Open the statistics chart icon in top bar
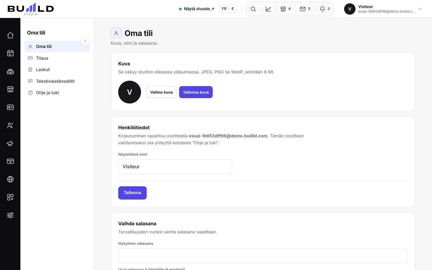432x270 pixels. (268, 9)
